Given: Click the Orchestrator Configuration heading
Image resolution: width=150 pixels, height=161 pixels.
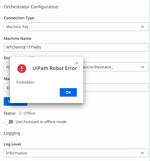Looking at the screenshot, I should click(31, 7).
